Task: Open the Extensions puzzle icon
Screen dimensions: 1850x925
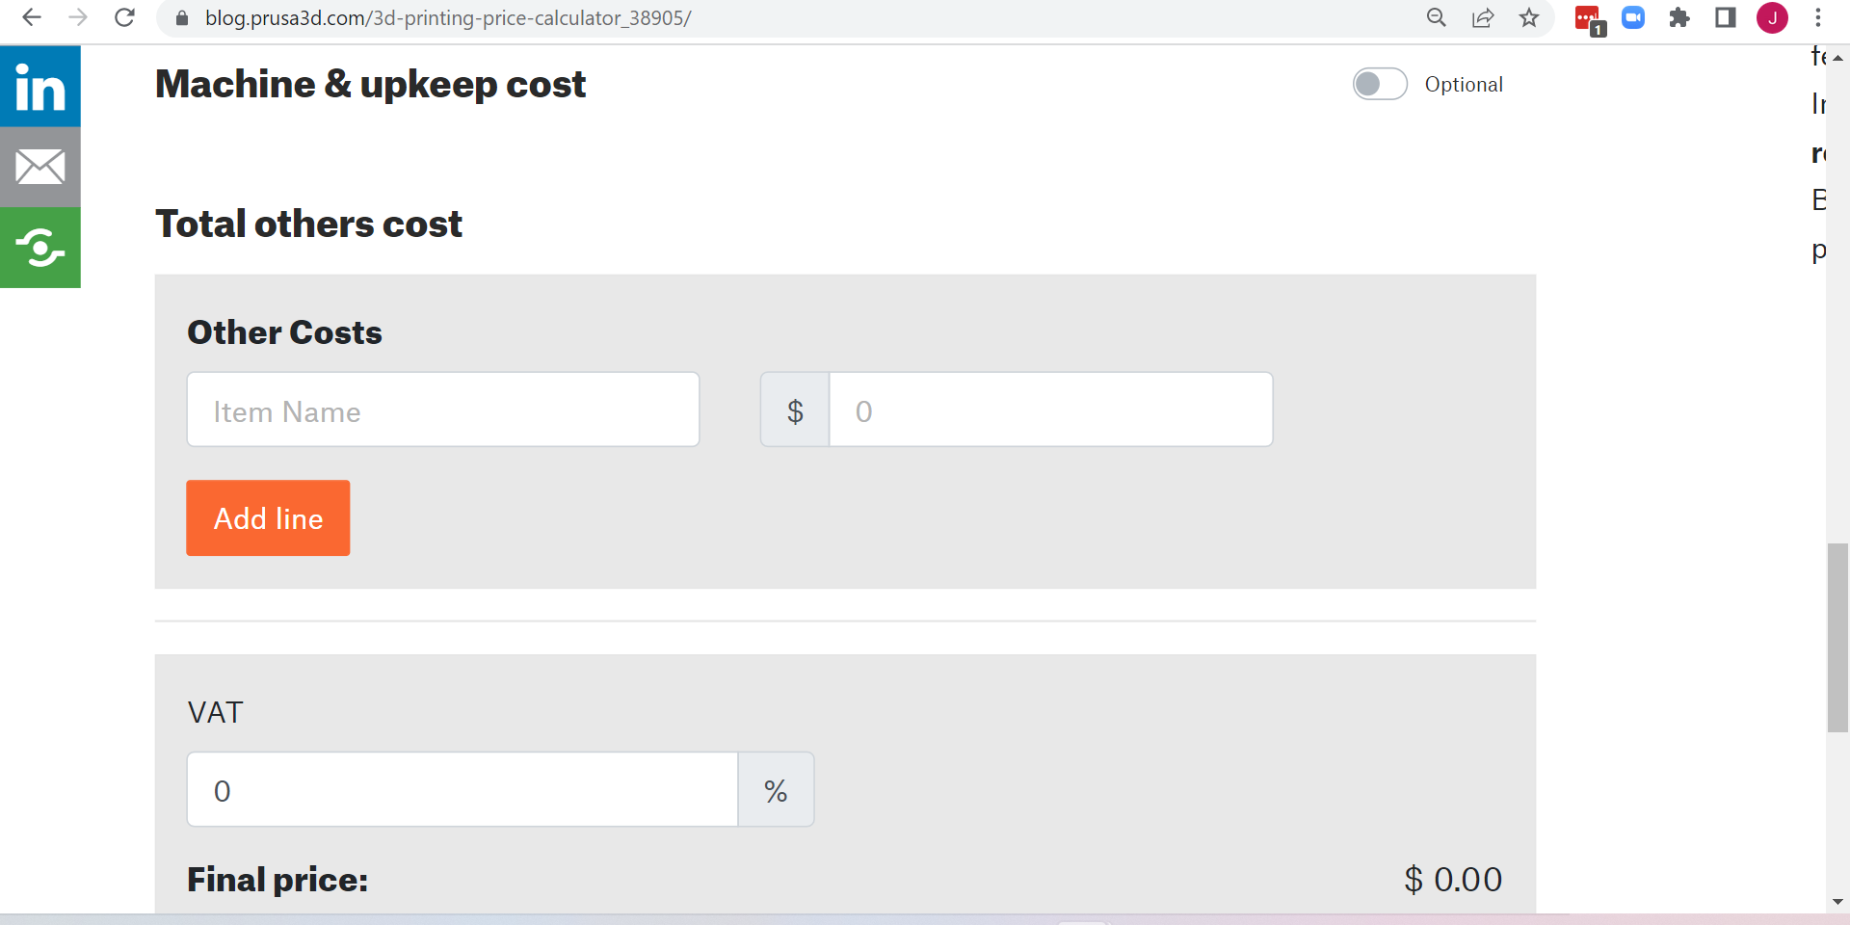Action: click(1679, 17)
